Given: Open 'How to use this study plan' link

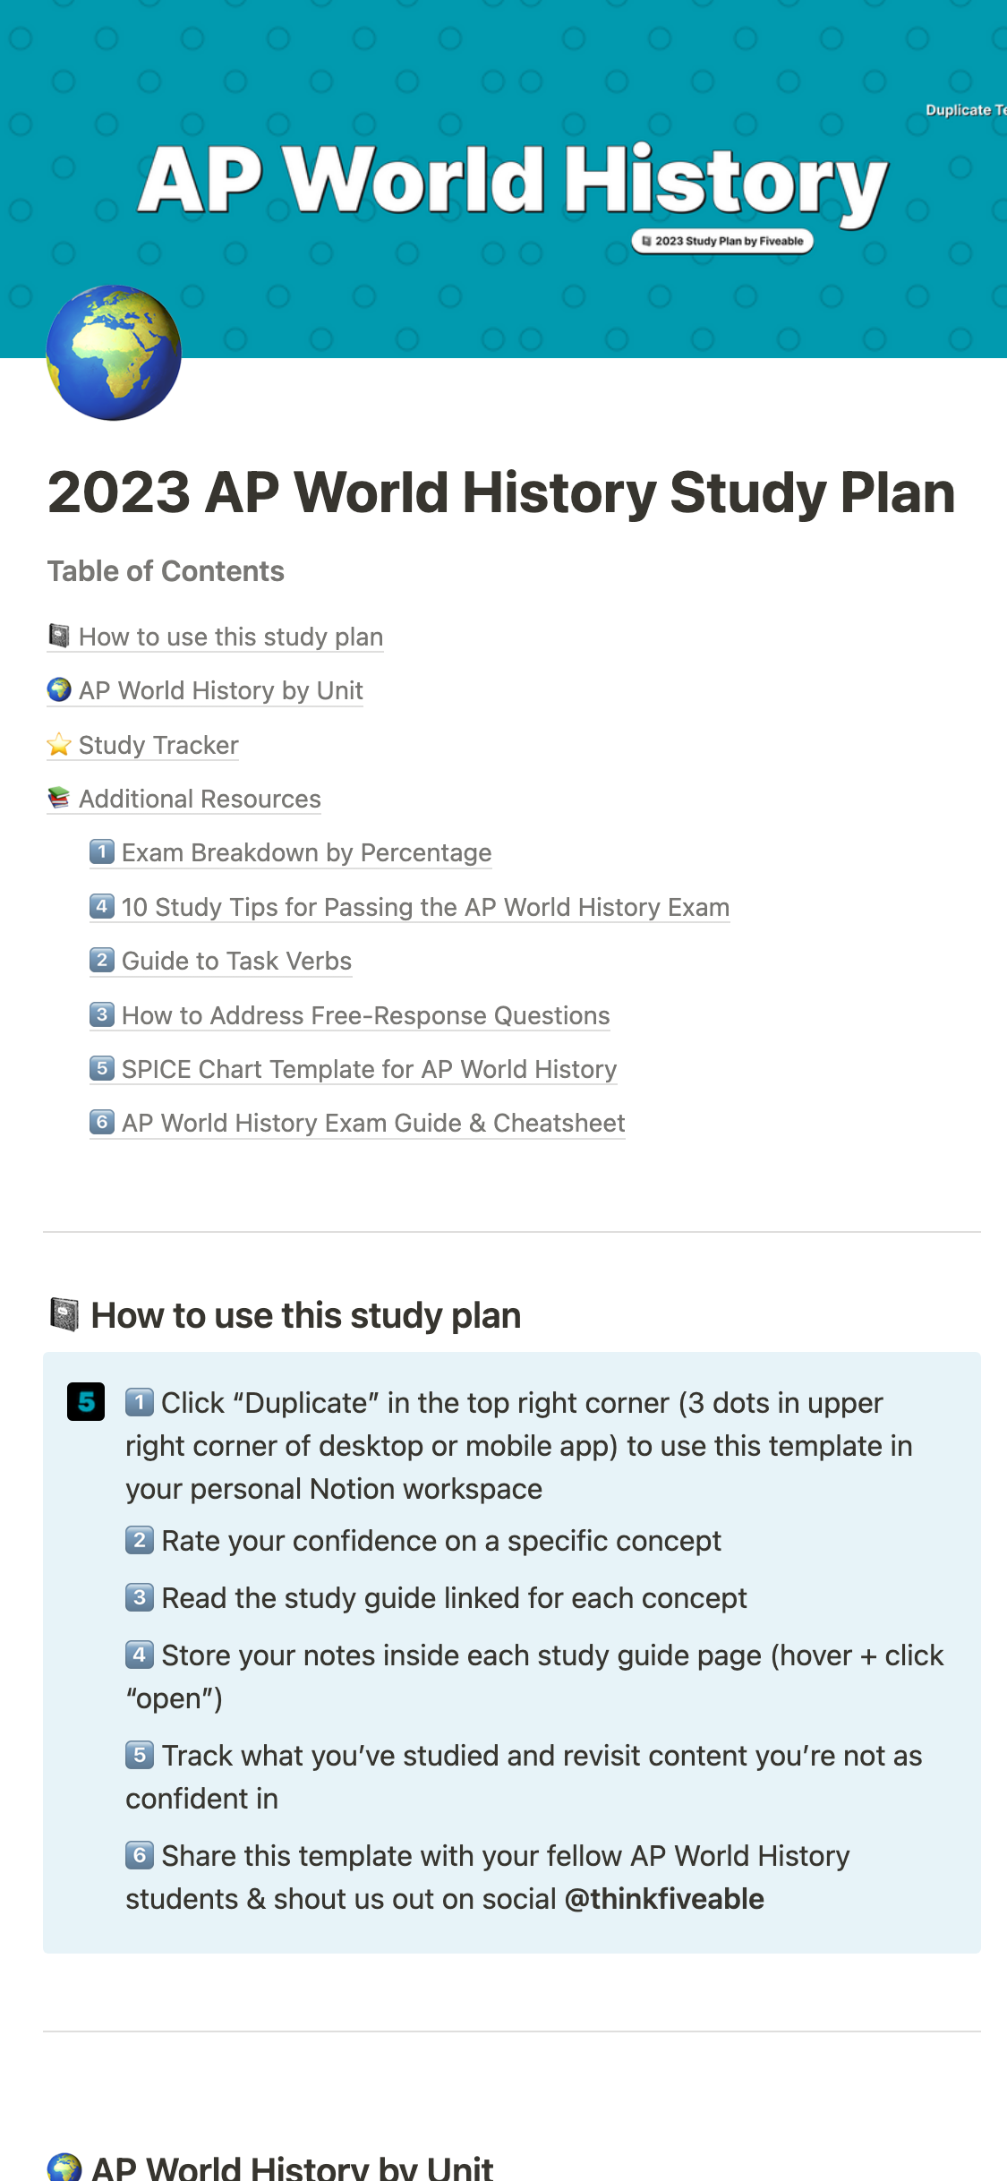Looking at the screenshot, I should (x=231, y=637).
